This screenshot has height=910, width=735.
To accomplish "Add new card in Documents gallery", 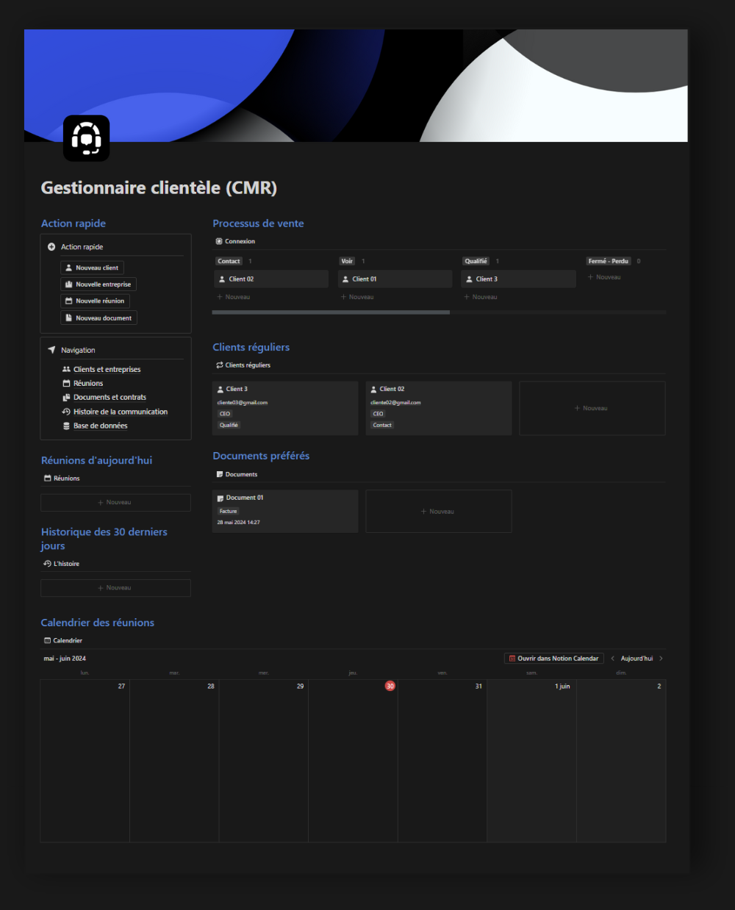I will [x=439, y=511].
